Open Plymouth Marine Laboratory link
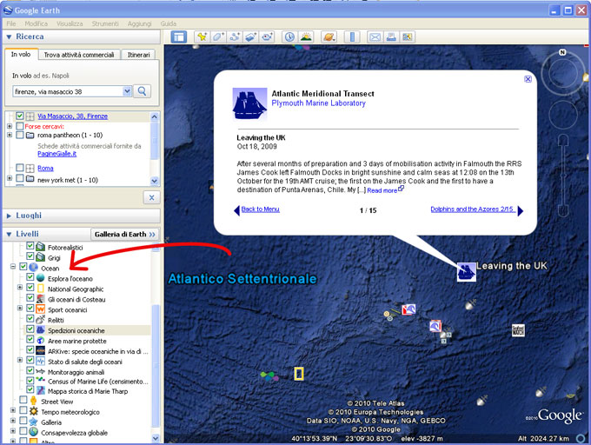 click(x=318, y=103)
